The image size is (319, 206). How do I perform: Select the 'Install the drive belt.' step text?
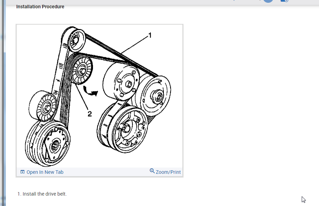45,194
